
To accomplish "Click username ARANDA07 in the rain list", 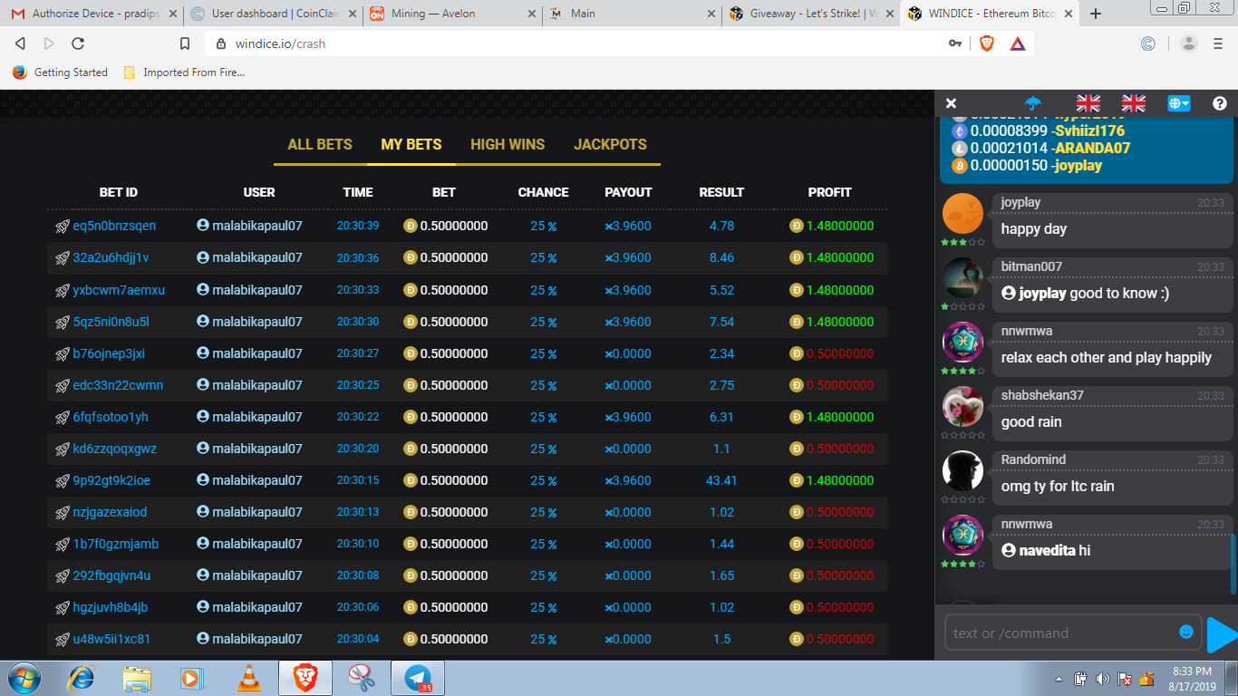I will tap(1092, 148).
